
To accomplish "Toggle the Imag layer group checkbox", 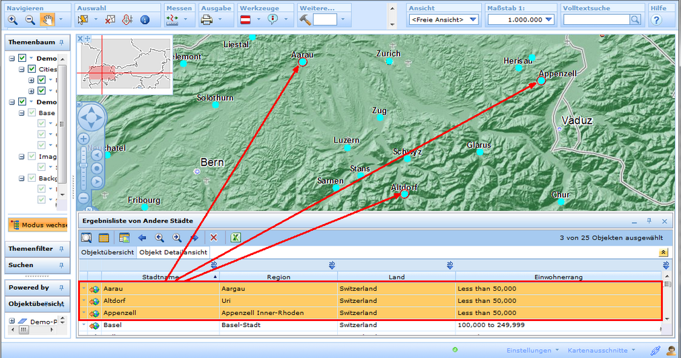I will [x=32, y=156].
